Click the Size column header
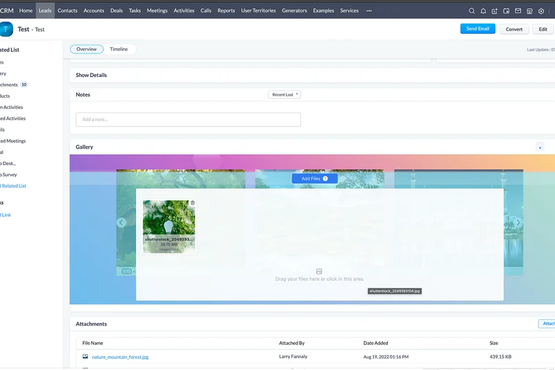555x370 pixels. (x=493, y=343)
